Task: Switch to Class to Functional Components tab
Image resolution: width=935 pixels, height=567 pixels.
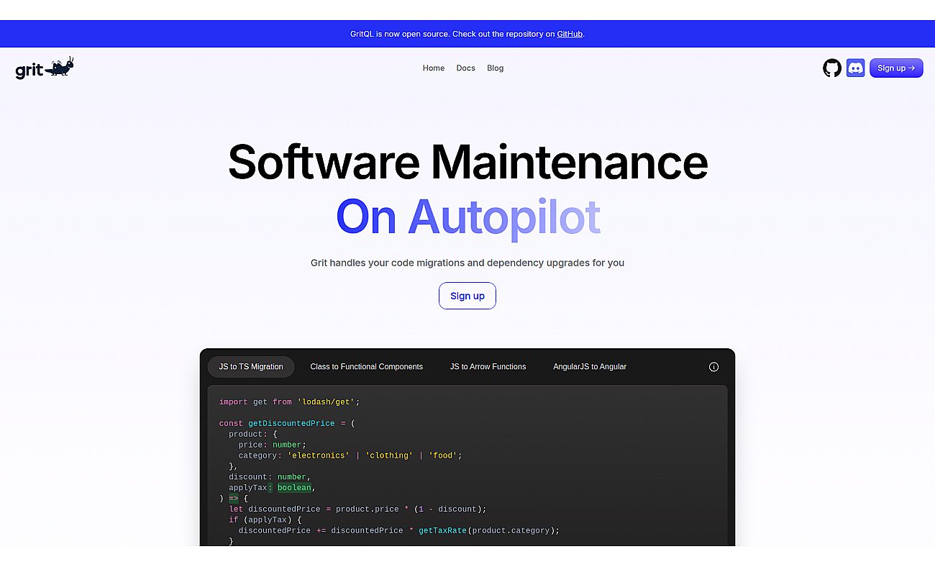Action: click(x=367, y=367)
